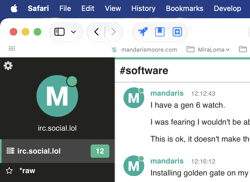Open the Develop menu
The image size is (250, 182).
pyautogui.click(x=228, y=8)
